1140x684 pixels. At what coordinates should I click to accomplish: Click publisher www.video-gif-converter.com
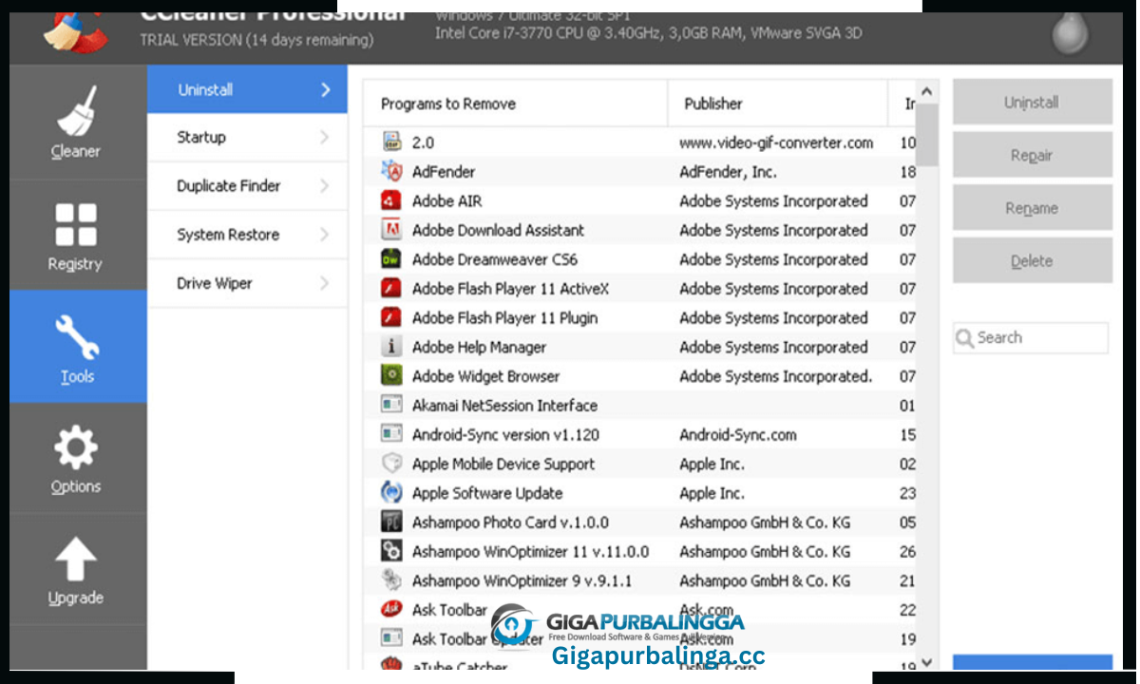coord(776,142)
